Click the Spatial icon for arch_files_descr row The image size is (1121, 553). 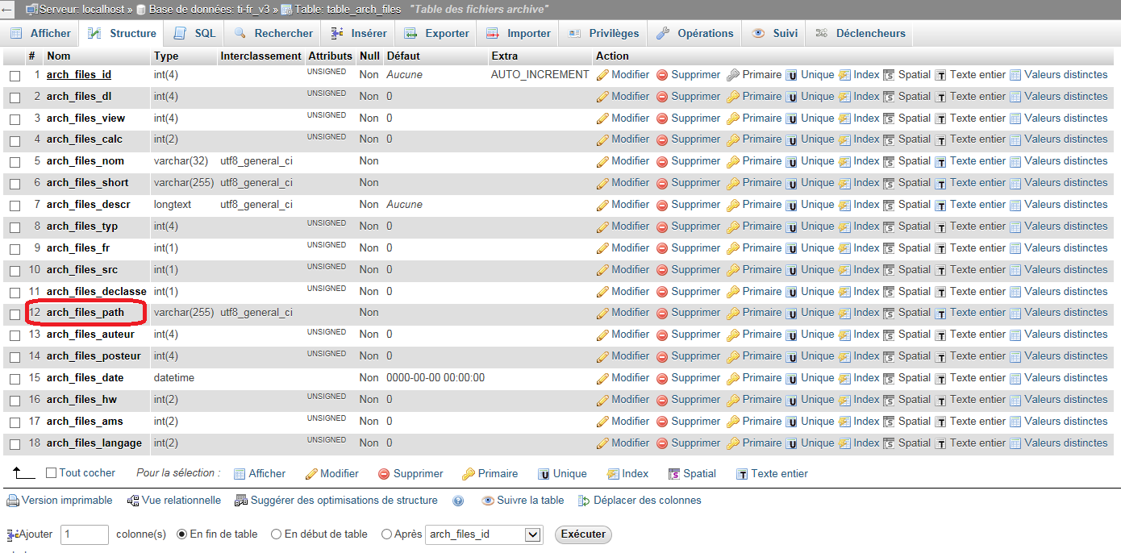point(889,205)
